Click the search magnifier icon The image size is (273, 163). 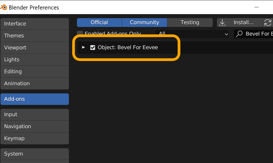[239, 34]
